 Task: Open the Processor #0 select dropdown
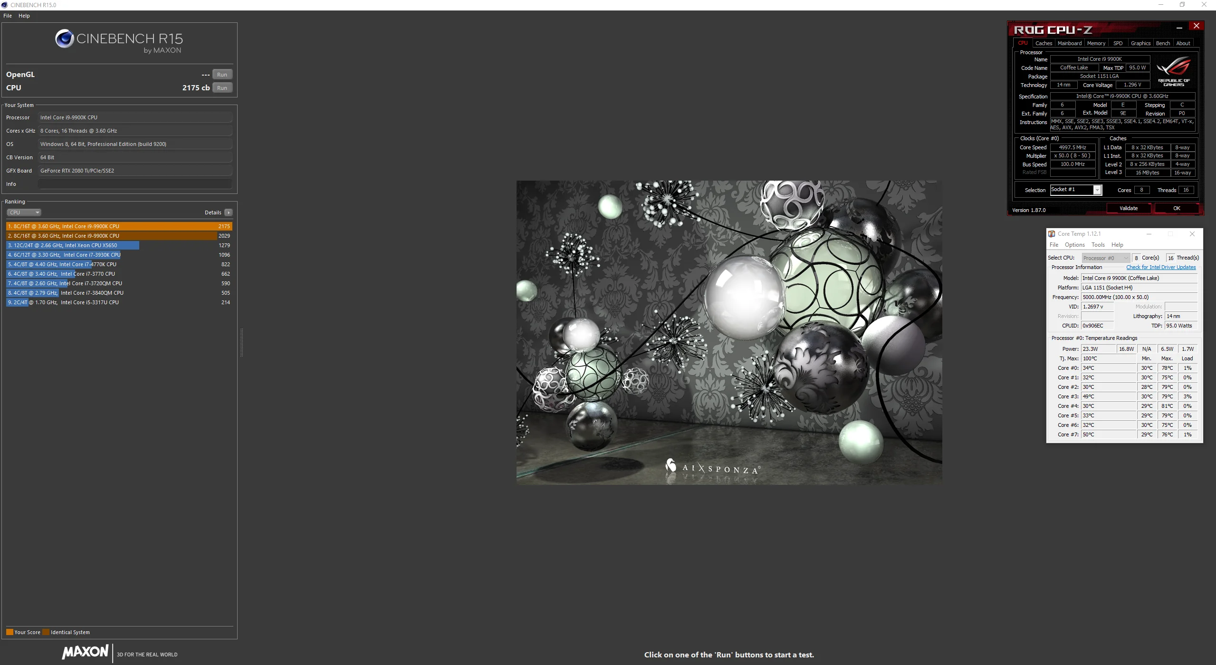click(1105, 258)
